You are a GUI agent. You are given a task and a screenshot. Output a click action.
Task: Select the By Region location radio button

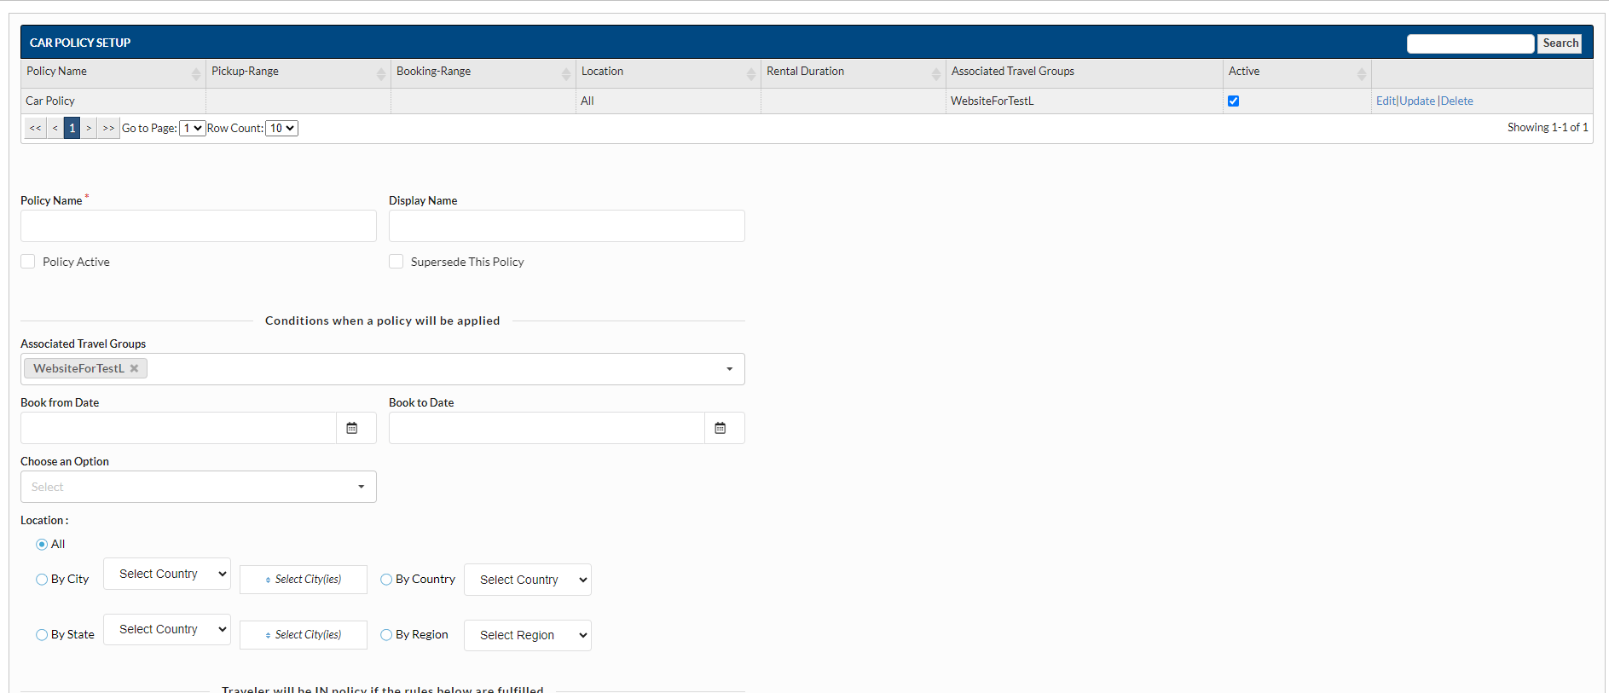pos(386,634)
